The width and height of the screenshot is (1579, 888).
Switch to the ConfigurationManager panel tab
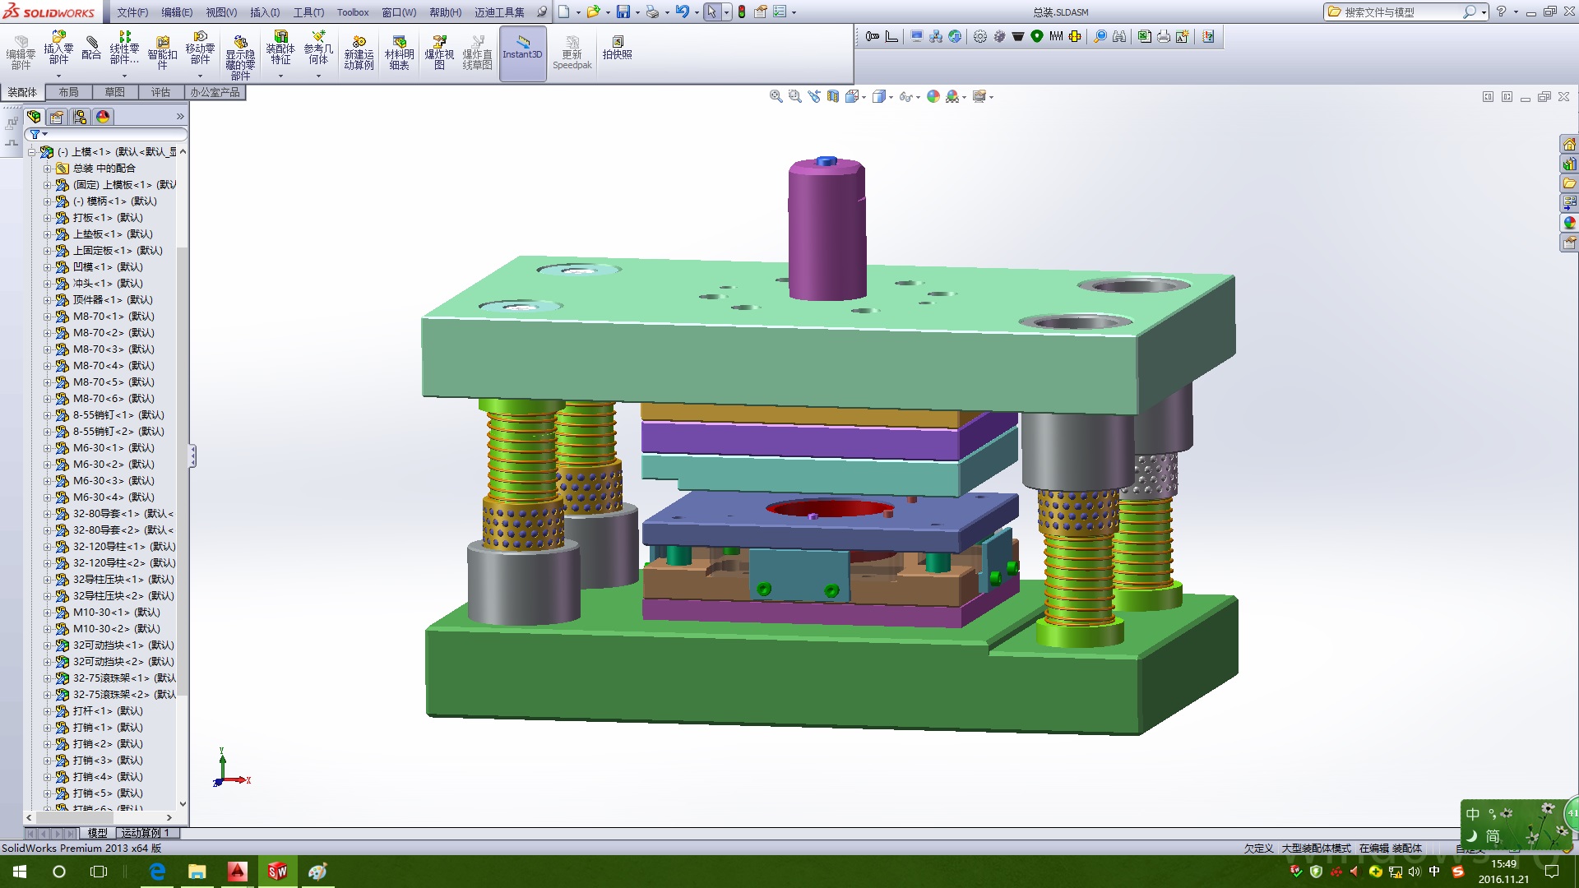tap(80, 117)
